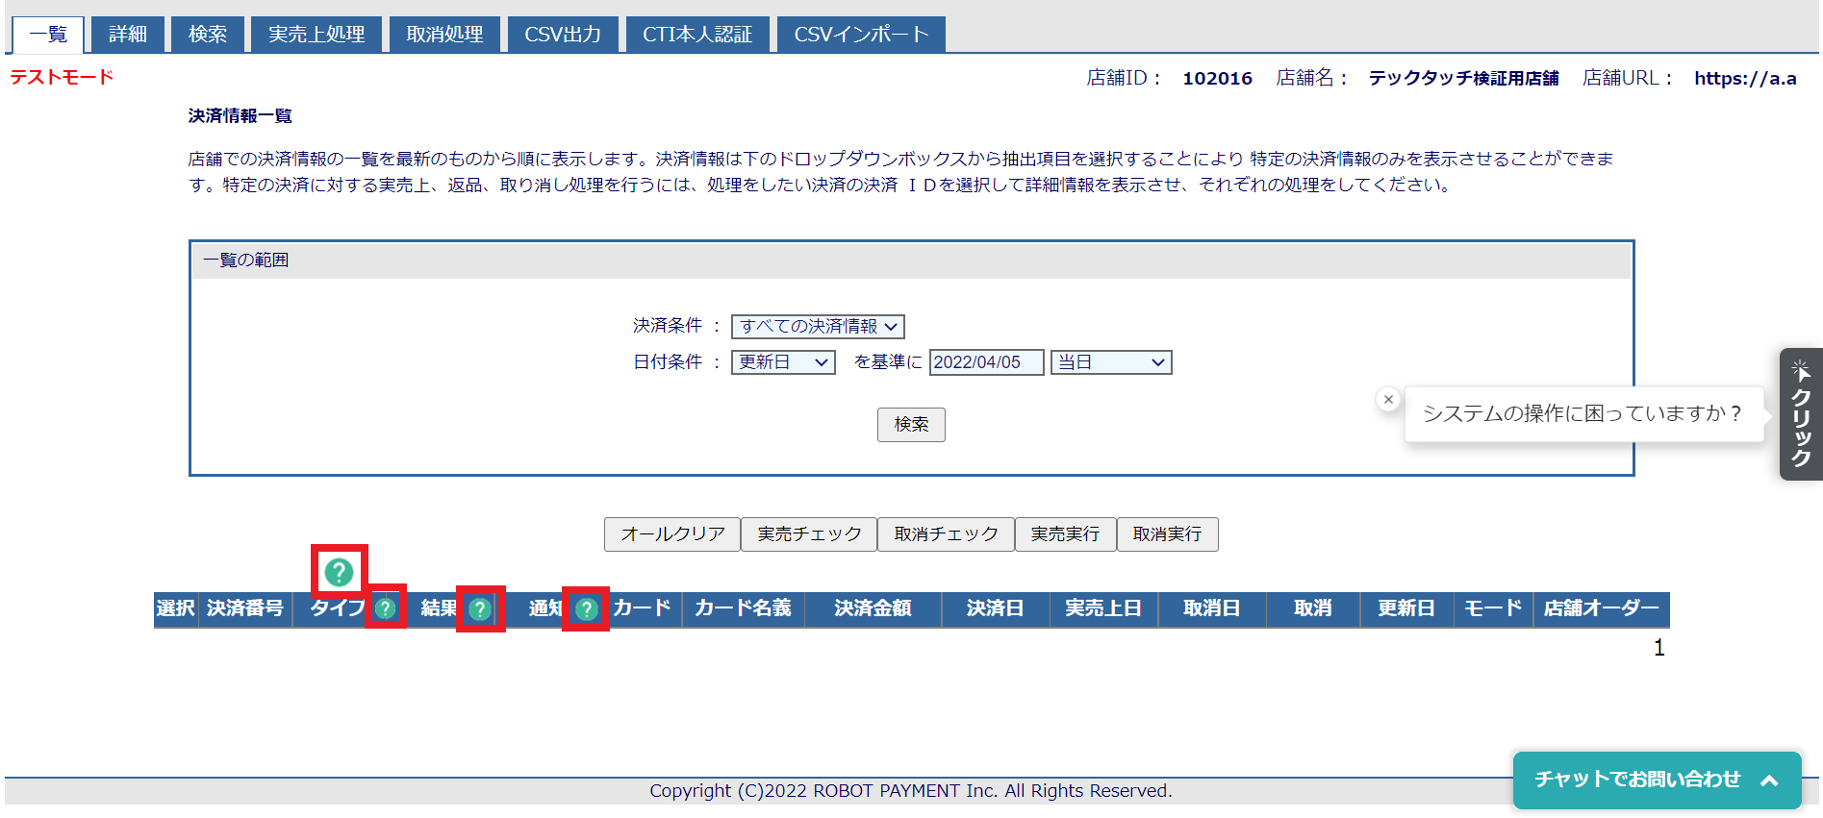The width and height of the screenshot is (1823, 818).
Task: Click the オールクリア button
Action: (671, 534)
